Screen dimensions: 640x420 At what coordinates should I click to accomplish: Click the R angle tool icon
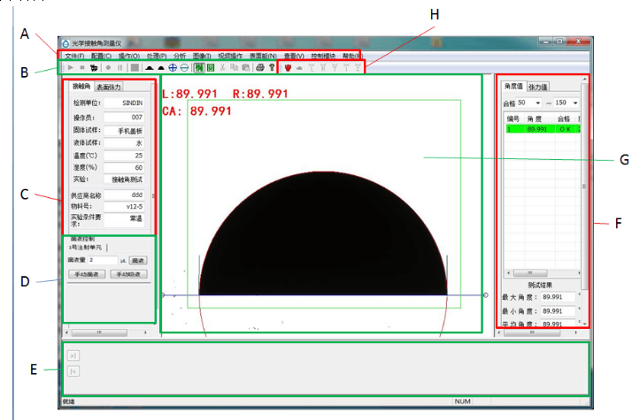(323, 68)
